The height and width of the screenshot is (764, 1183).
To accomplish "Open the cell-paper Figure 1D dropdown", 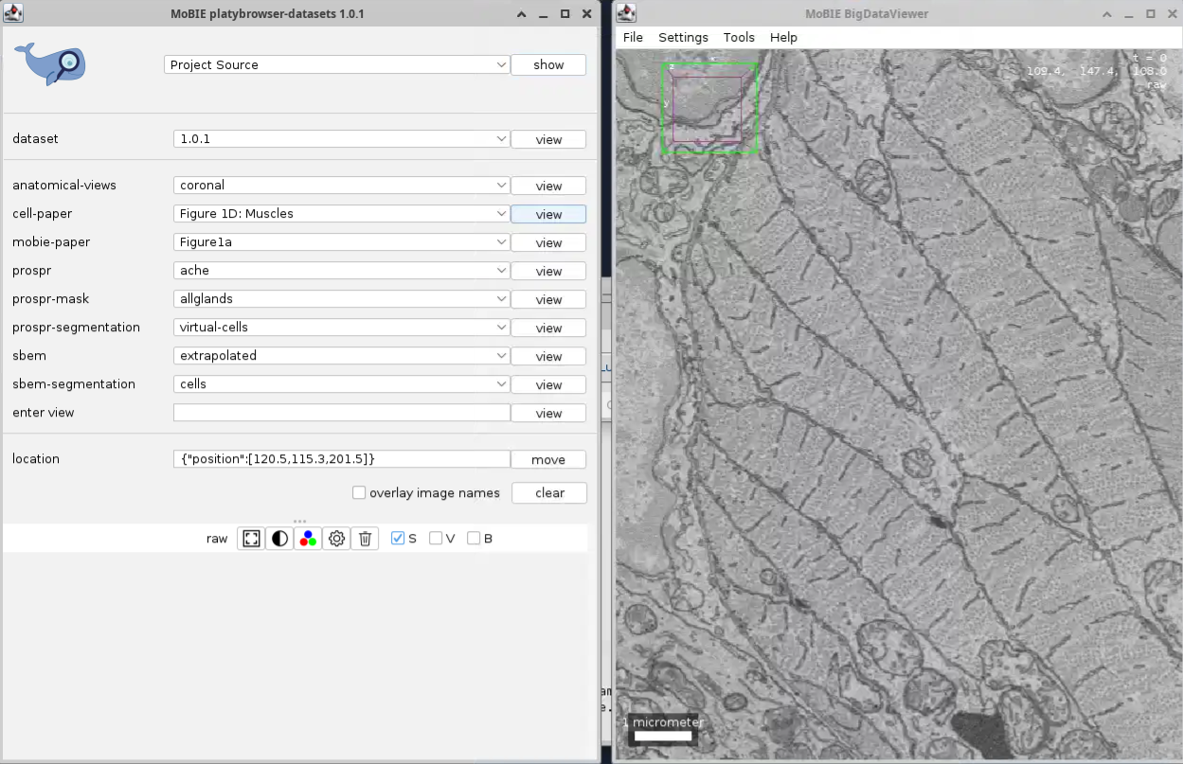I will (x=342, y=214).
